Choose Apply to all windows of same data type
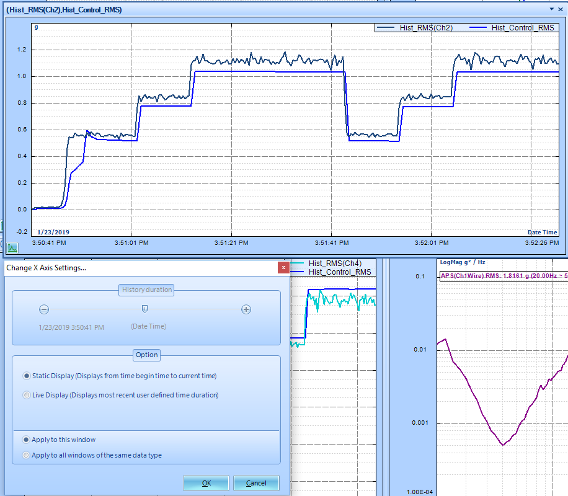This screenshot has width=568, height=496. click(25, 455)
